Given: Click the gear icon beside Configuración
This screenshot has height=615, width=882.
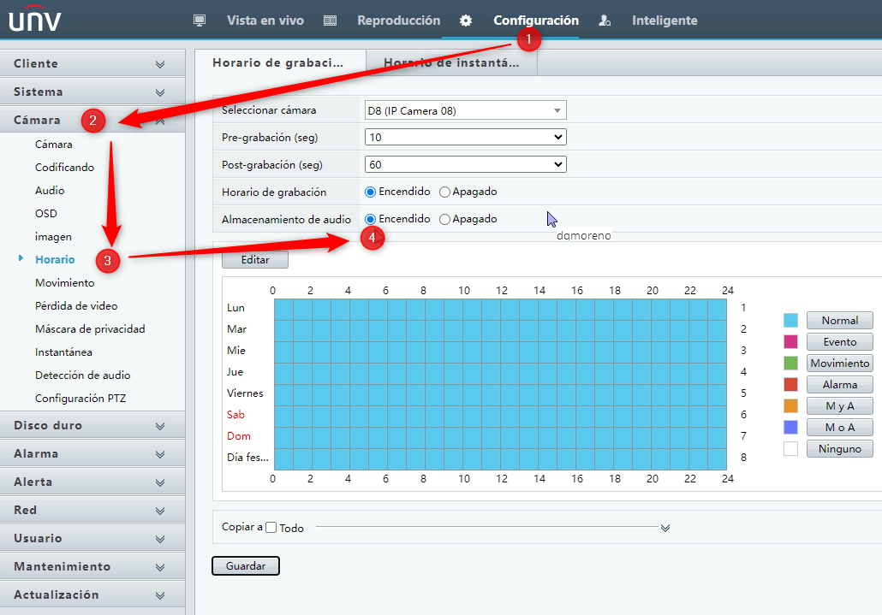Looking at the screenshot, I should pyautogui.click(x=464, y=19).
